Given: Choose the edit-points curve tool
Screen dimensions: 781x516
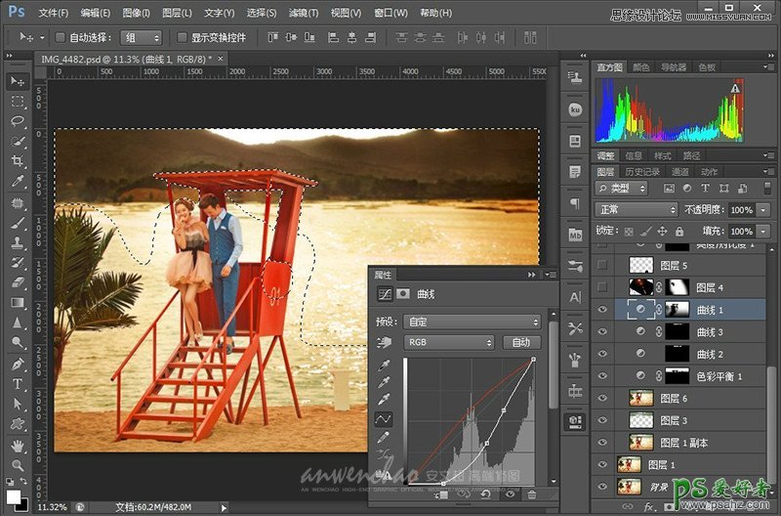Looking at the screenshot, I should [x=384, y=418].
